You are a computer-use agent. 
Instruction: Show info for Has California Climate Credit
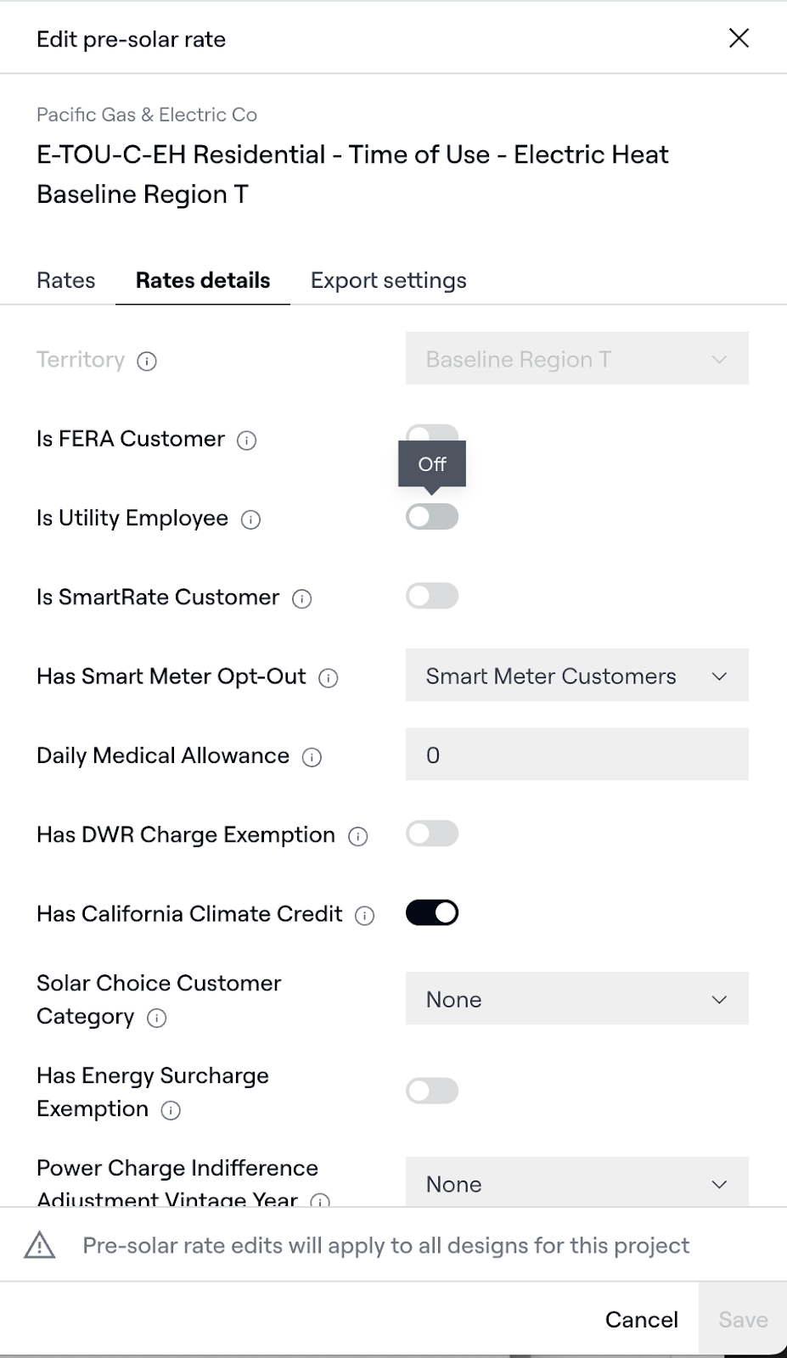364,915
